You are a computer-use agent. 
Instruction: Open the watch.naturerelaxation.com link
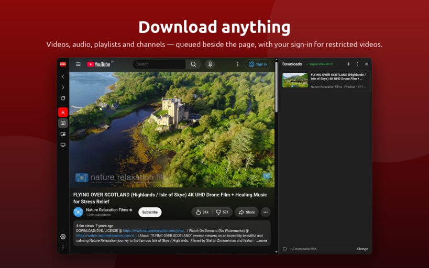coord(106,236)
